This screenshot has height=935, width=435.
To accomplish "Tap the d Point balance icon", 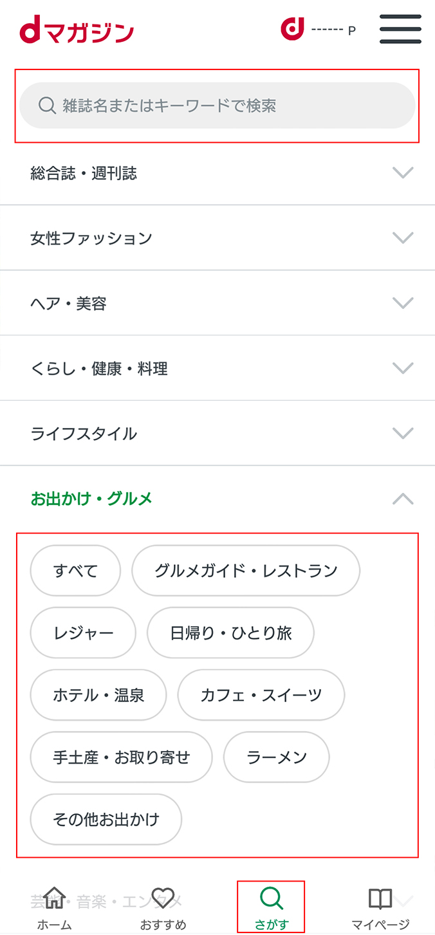I will coord(292,29).
